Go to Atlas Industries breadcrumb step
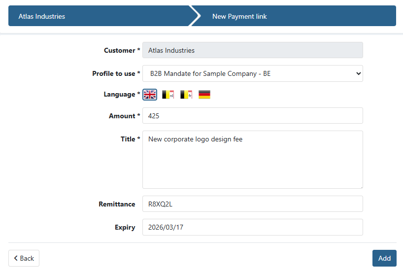This screenshot has width=403, height=272. point(42,16)
